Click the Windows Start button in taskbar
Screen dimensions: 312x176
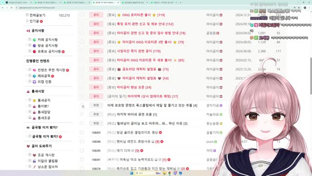click(x=132, y=173)
